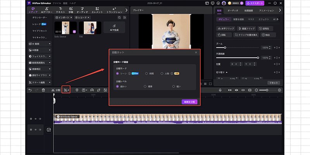The height and width of the screenshot is (155, 310).
Task: Select the 0:10 Solo Dance timeline clip
Action: pyautogui.click(x=168, y=119)
